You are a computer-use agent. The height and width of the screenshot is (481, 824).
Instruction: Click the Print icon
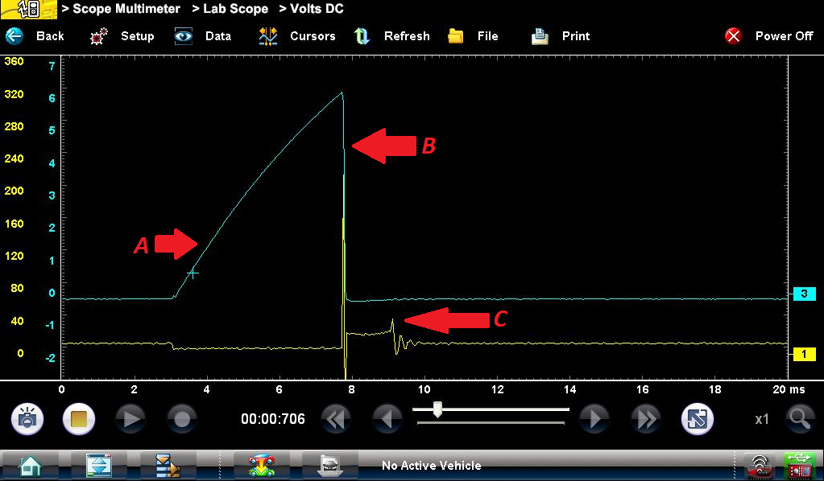(540, 36)
